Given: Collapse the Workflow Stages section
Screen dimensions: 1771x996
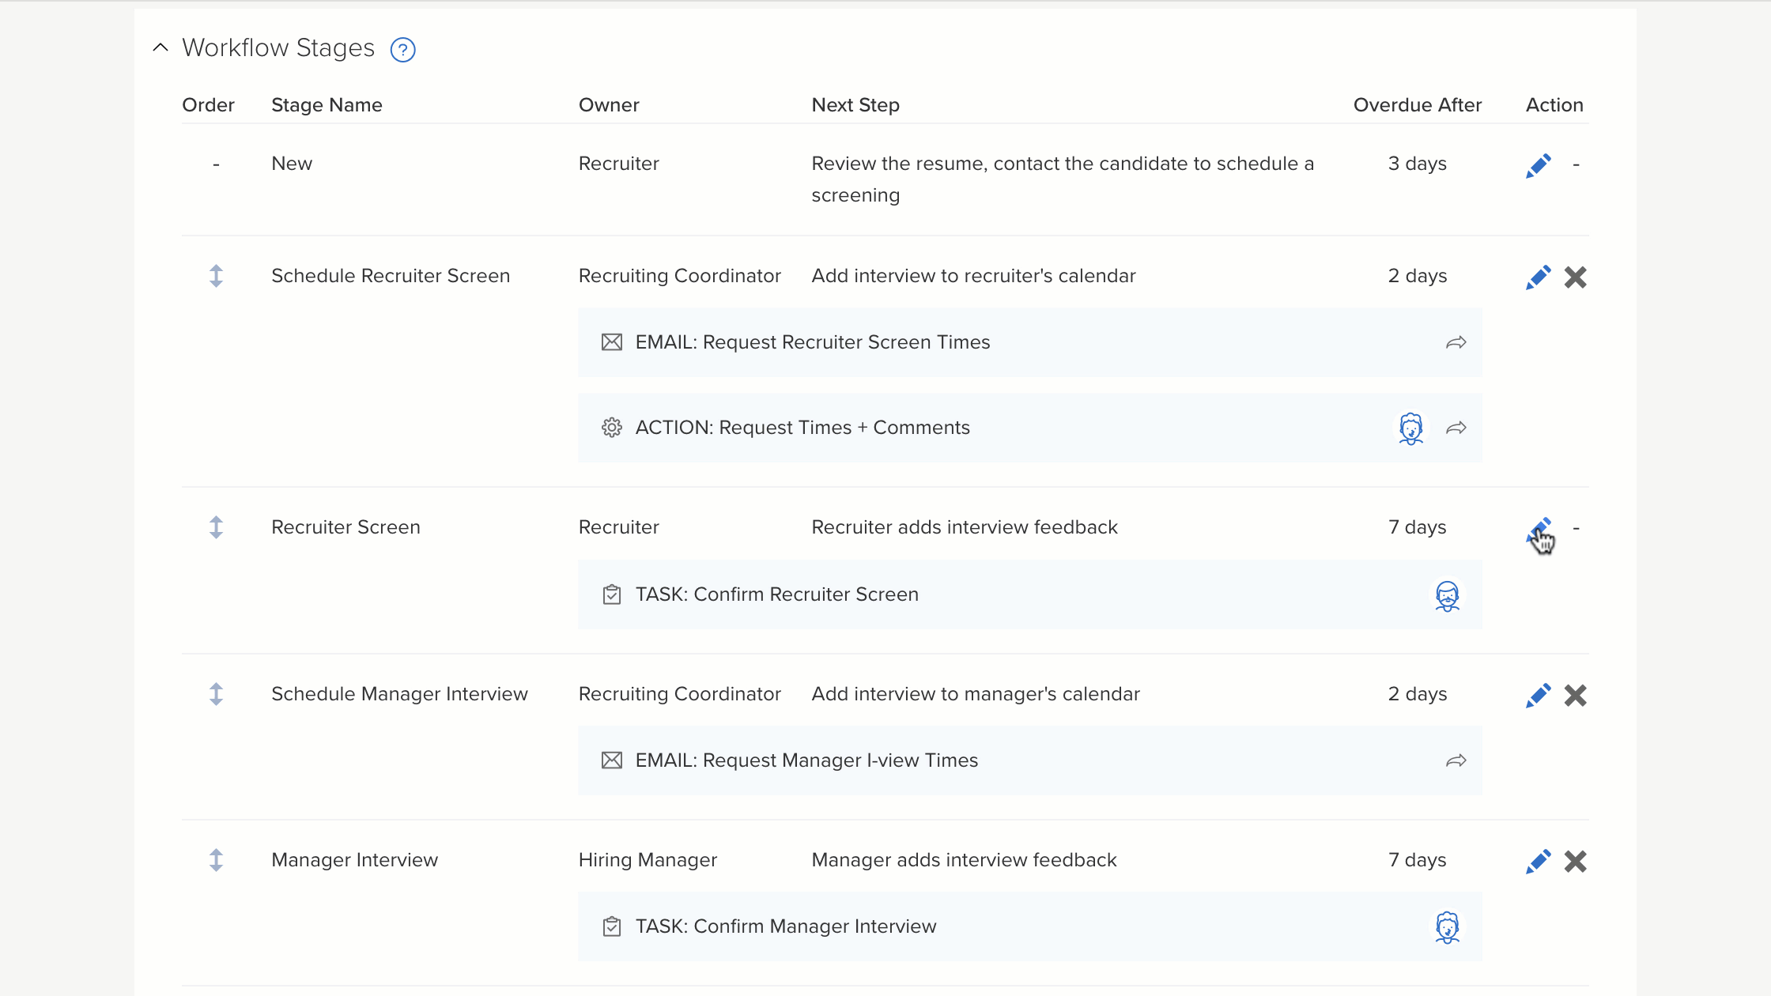Looking at the screenshot, I should (158, 47).
